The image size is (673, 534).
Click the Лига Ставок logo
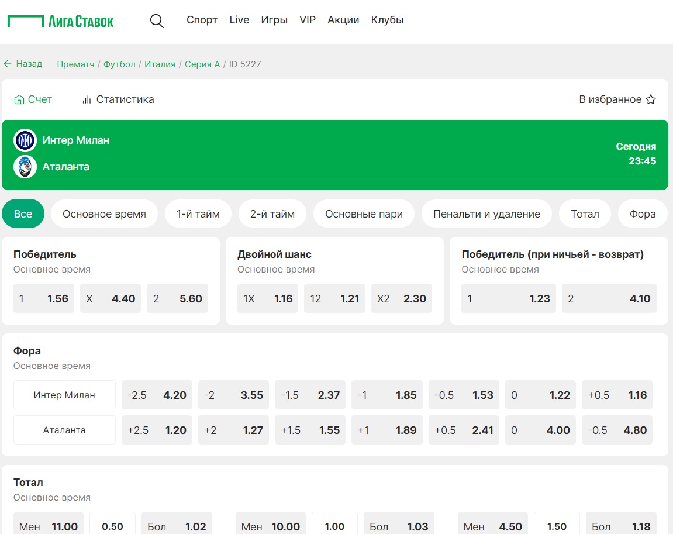(61, 21)
